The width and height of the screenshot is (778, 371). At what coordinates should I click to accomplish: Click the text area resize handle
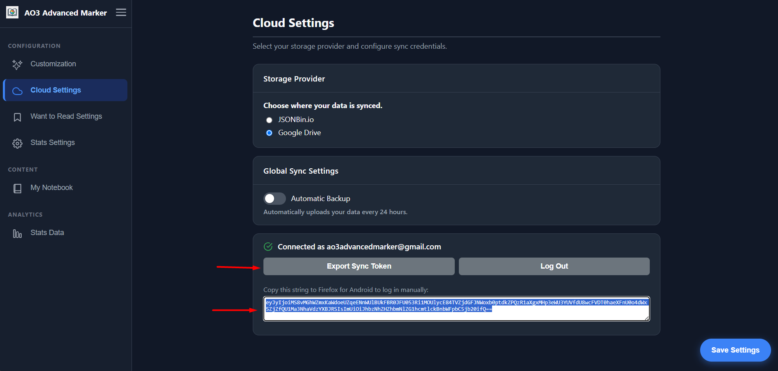647,318
